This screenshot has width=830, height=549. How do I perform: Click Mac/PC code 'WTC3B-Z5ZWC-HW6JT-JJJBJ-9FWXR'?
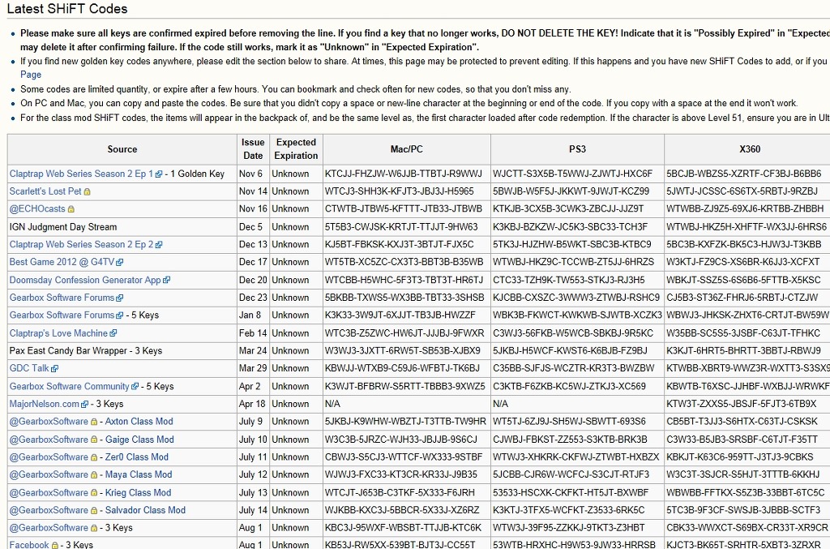[x=404, y=333]
